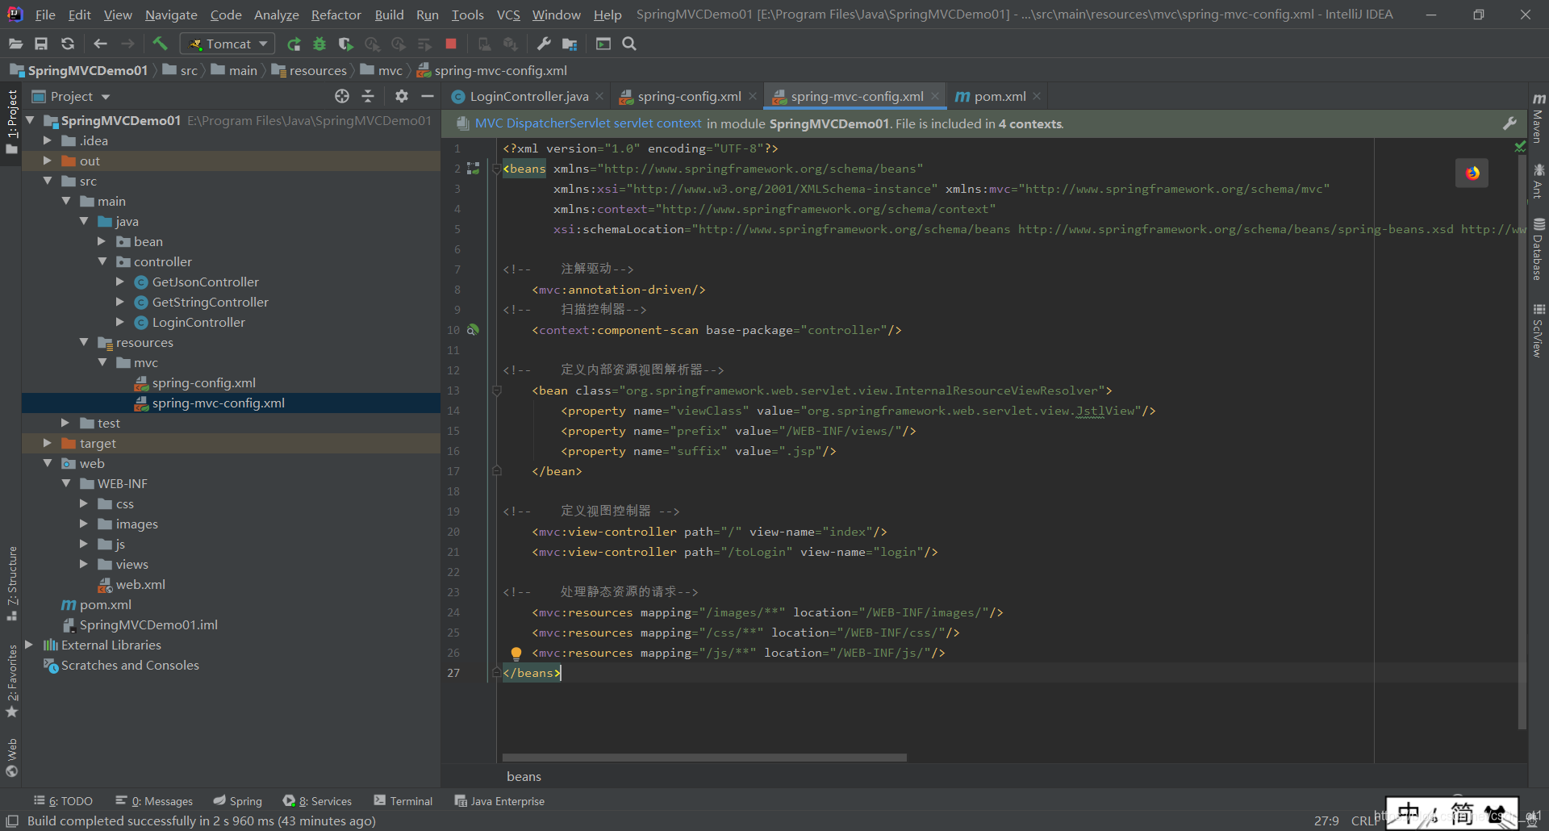Image resolution: width=1549 pixels, height=831 pixels.
Task: Open the Services tool window
Action: click(x=318, y=801)
